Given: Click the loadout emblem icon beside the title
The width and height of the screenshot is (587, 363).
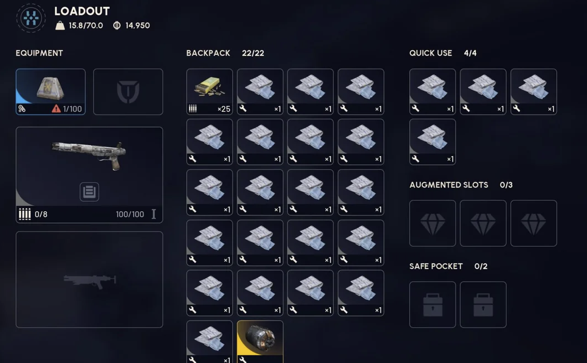Looking at the screenshot, I should (x=31, y=18).
